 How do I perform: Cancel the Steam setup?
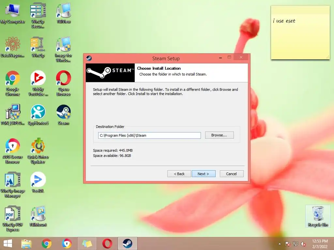coord(232,174)
